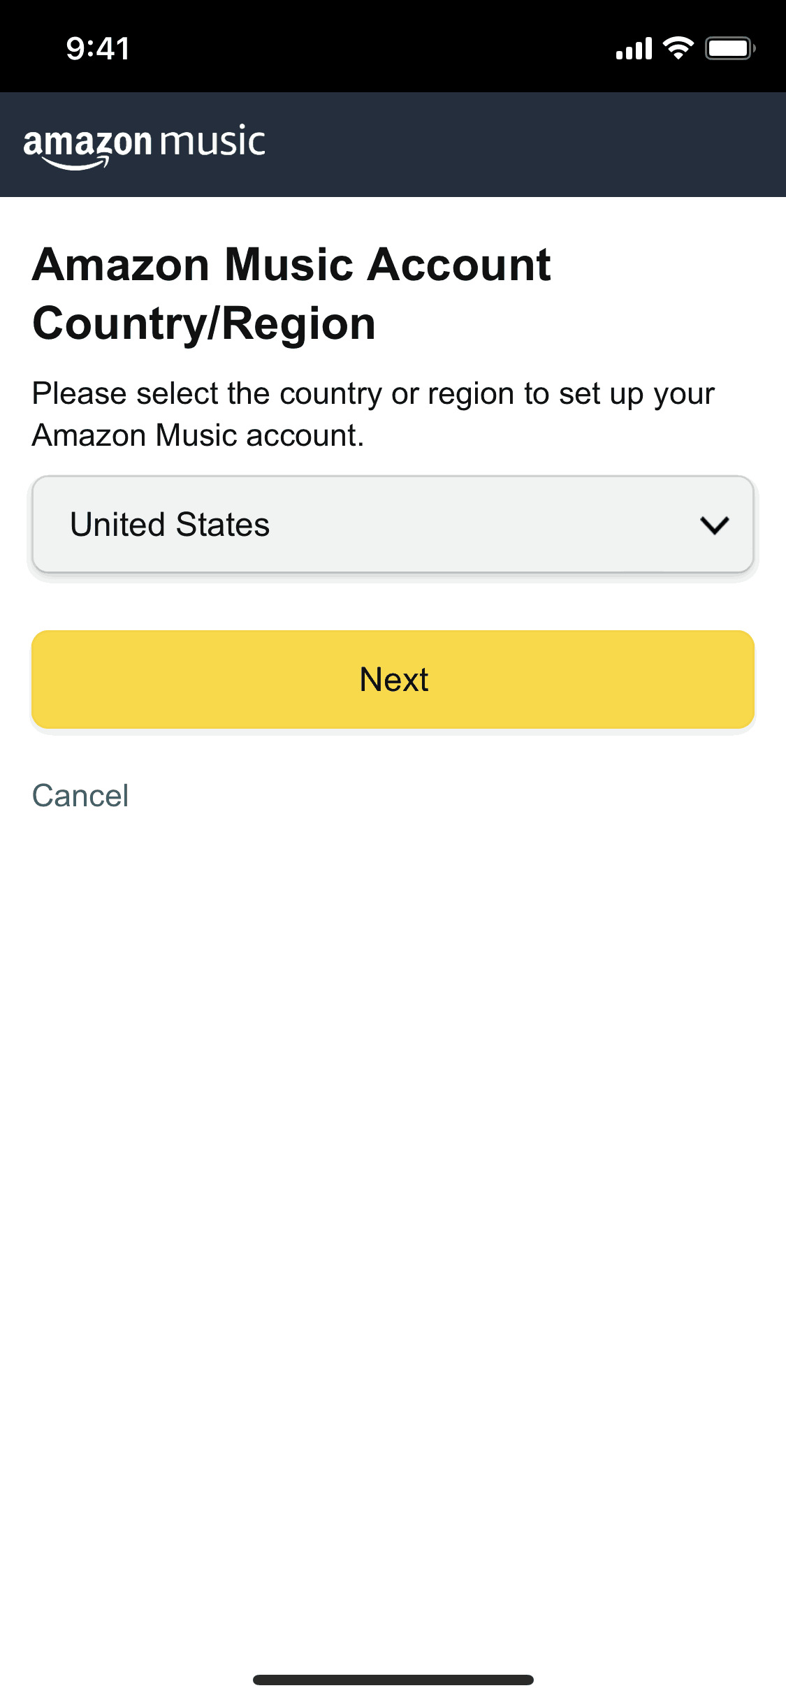The width and height of the screenshot is (786, 1702).
Task: Tap the Wi-Fi status icon
Action: (x=678, y=48)
